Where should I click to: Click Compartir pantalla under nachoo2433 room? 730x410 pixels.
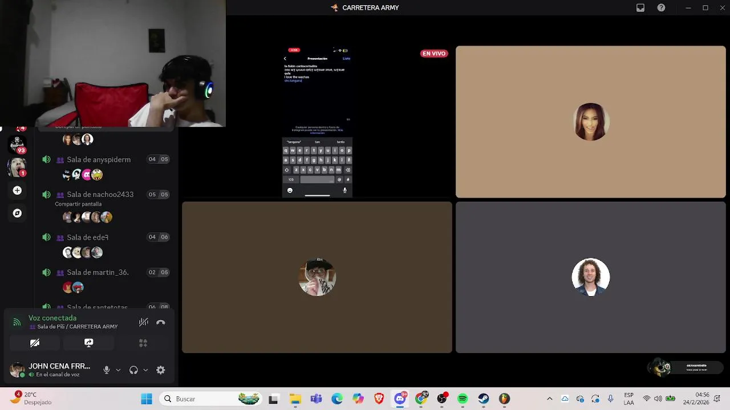click(x=78, y=204)
